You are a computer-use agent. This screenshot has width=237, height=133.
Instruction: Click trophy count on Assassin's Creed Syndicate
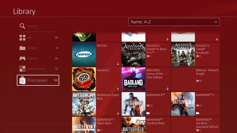pos(198,56)
